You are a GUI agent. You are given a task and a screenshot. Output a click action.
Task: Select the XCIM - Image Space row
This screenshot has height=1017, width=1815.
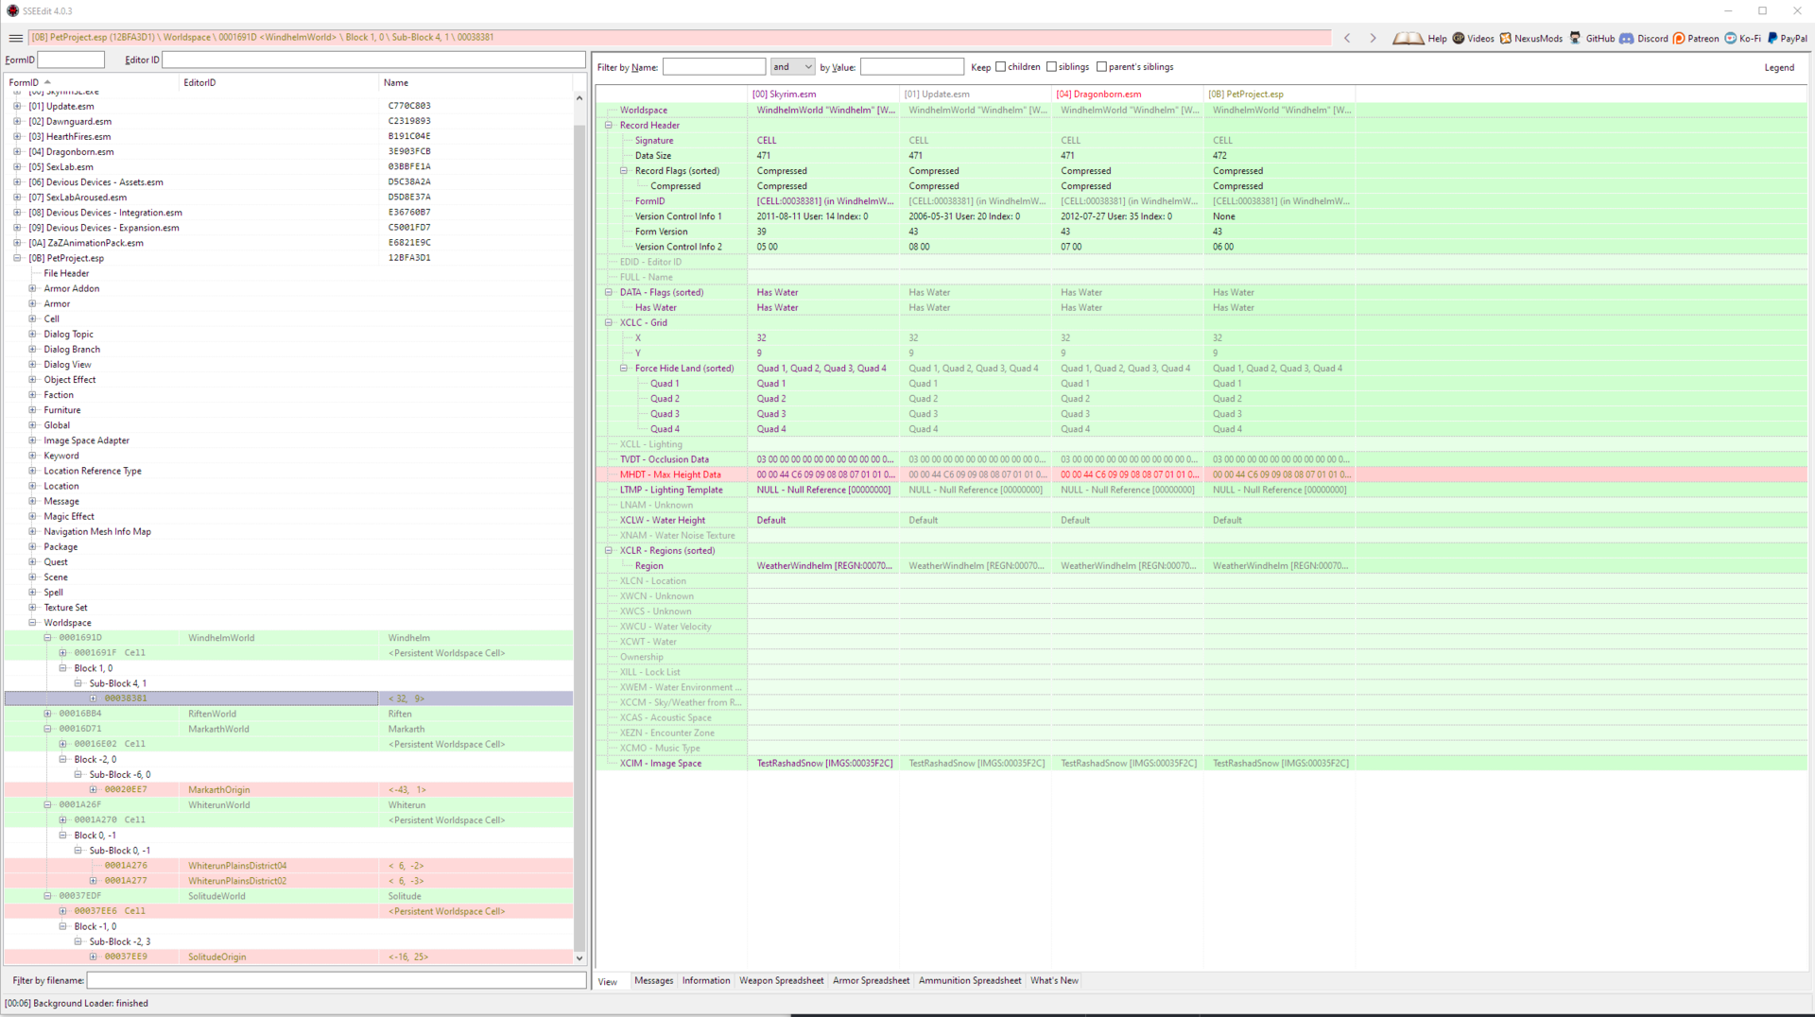click(1201, 763)
